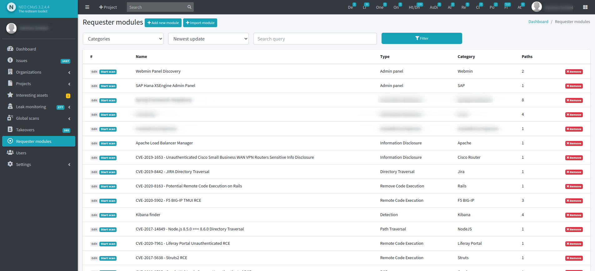595x271 pixels.
Task: Click Kibana finder module name
Action: pyautogui.click(x=148, y=215)
